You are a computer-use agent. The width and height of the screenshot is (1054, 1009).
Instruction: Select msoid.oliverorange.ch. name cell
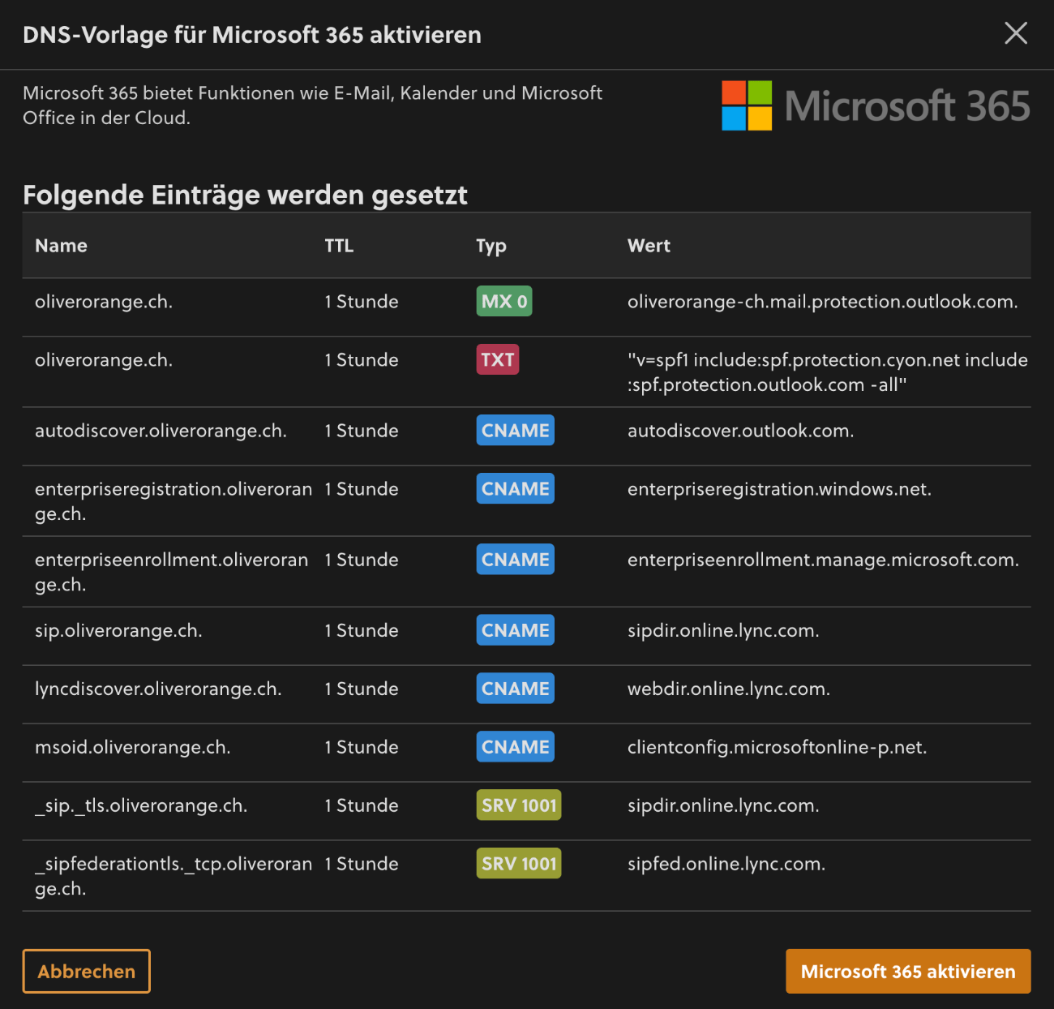tap(133, 747)
